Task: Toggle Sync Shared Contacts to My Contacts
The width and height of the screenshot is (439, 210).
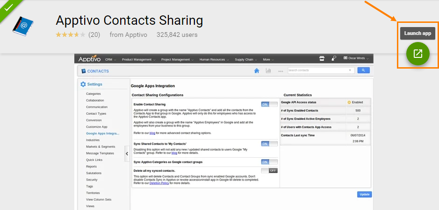Action: (269, 144)
